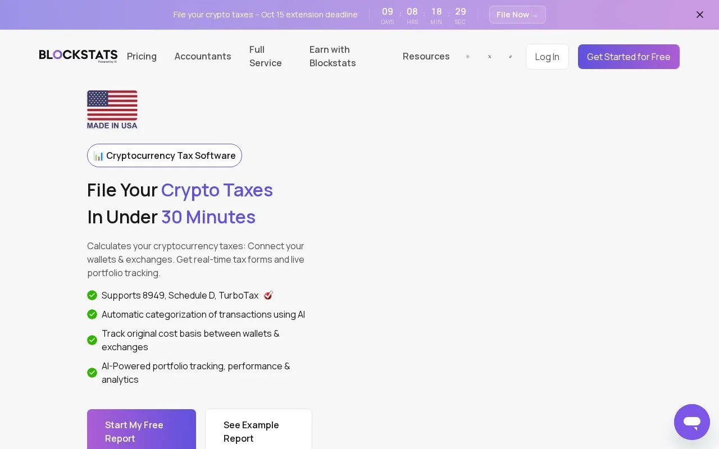Click the round icon beside Resources
The image size is (719, 449).
pos(467,57)
